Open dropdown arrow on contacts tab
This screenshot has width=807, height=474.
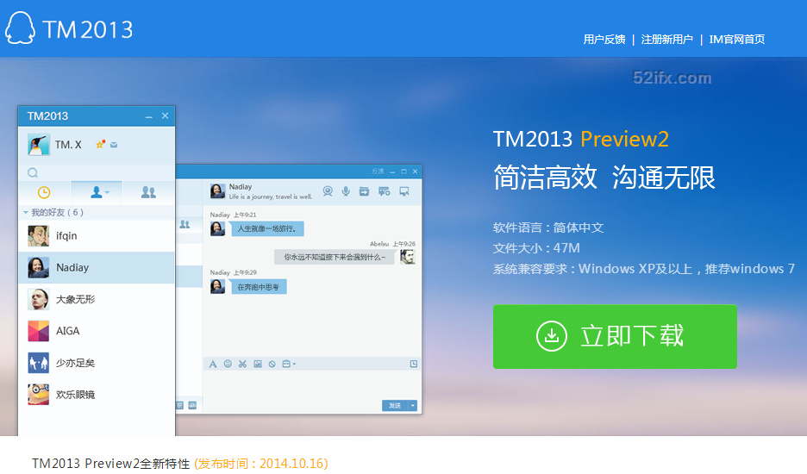pos(107,193)
